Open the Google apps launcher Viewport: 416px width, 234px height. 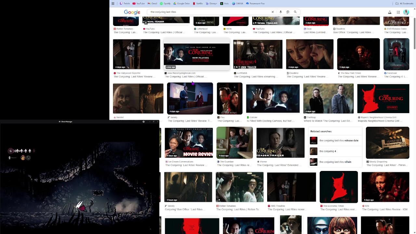(398, 12)
